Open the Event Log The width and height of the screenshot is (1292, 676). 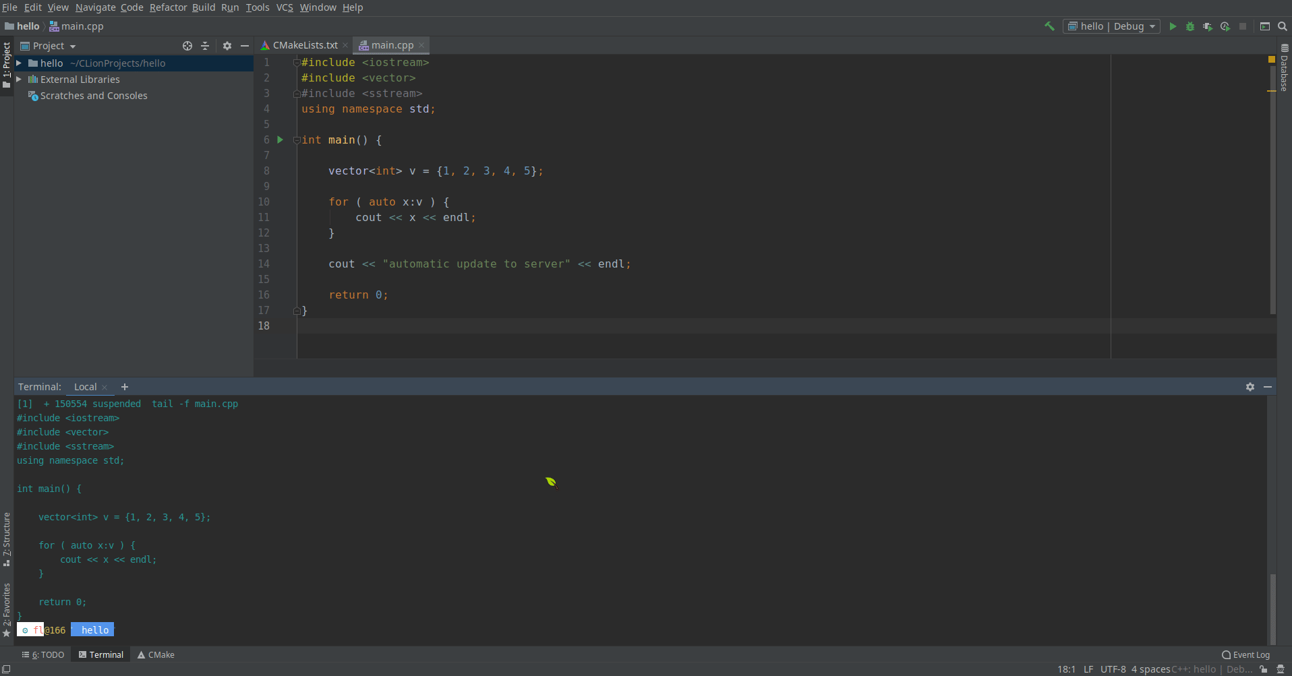pyautogui.click(x=1245, y=655)
